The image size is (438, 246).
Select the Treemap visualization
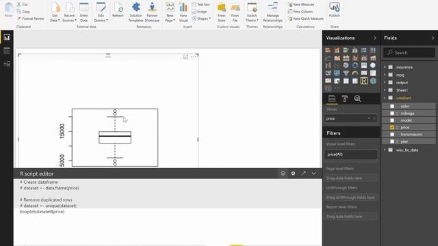coord(363,66)
